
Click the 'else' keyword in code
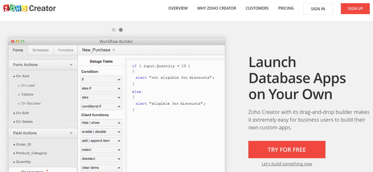pos(137,91)
